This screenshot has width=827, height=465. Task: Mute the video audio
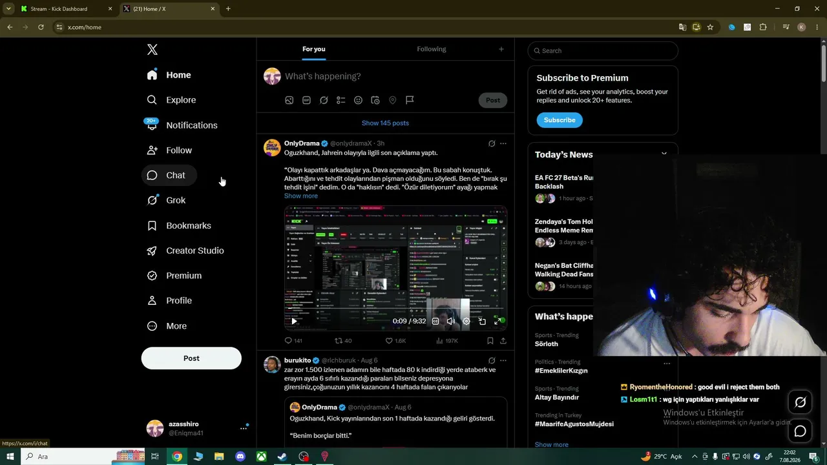[451, 321]
